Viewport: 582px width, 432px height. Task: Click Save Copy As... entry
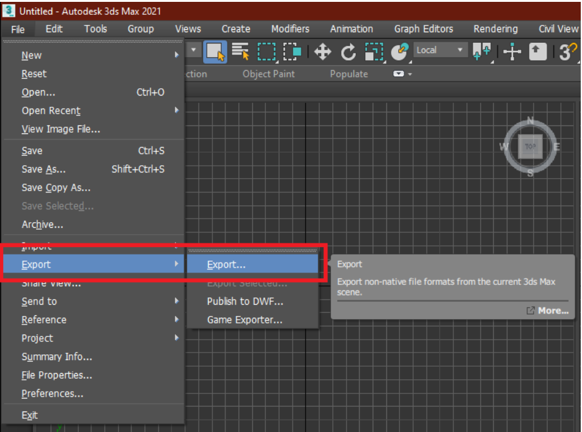pyautogui.click(x=94, y=187)
